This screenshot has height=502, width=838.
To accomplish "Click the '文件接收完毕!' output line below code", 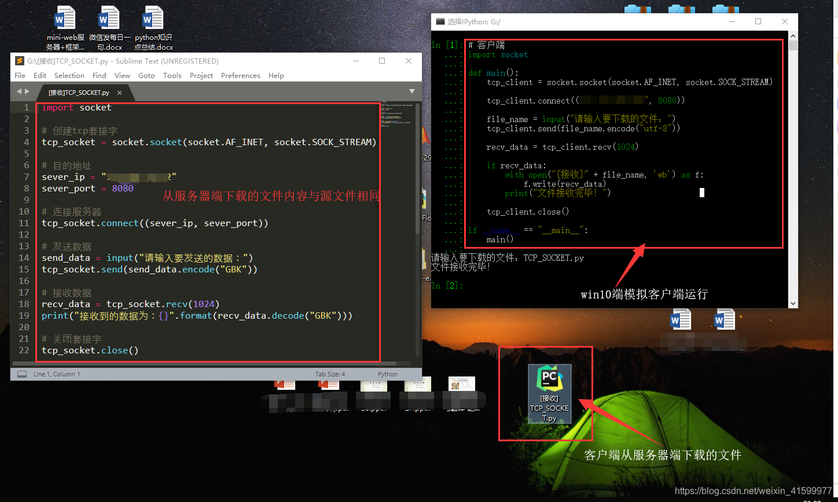I will [461, 267].
